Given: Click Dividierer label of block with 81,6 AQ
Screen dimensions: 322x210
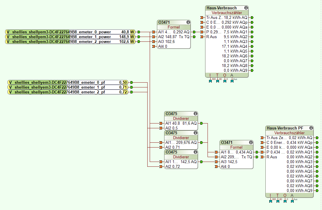Looking at the screenshot, I should pos(181,118).
